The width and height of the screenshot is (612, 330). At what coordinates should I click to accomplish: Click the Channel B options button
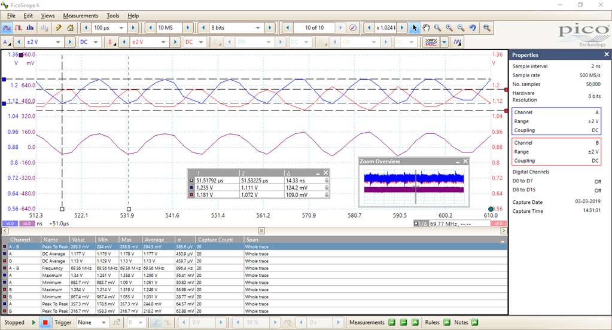pos(111,42)
